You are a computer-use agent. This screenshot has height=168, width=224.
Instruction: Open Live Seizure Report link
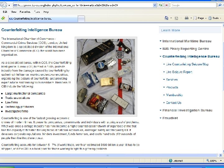pos(179,72)
